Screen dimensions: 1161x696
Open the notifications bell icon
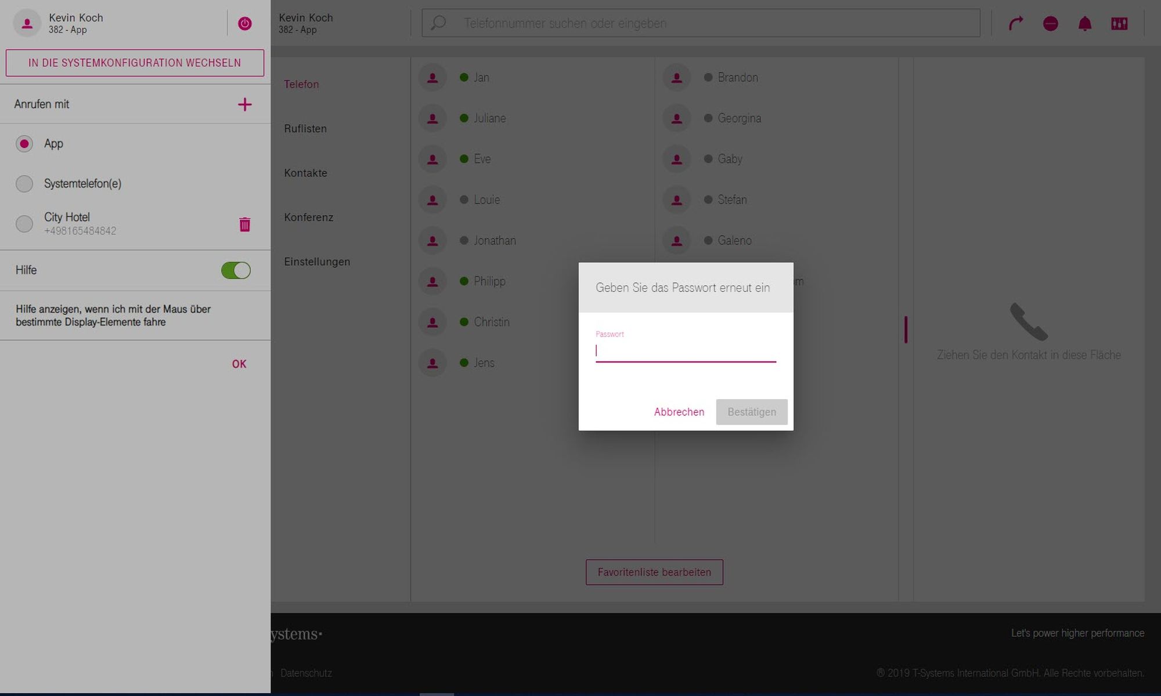point(1084,23)
